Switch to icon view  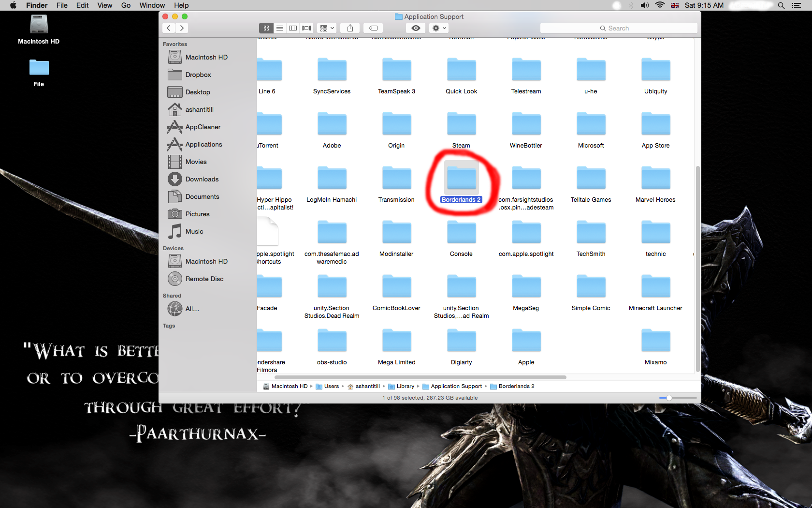[x=266, y=28]
